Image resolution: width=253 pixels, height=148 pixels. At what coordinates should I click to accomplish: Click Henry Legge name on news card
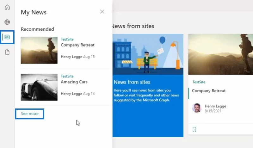tap(215, 106)
